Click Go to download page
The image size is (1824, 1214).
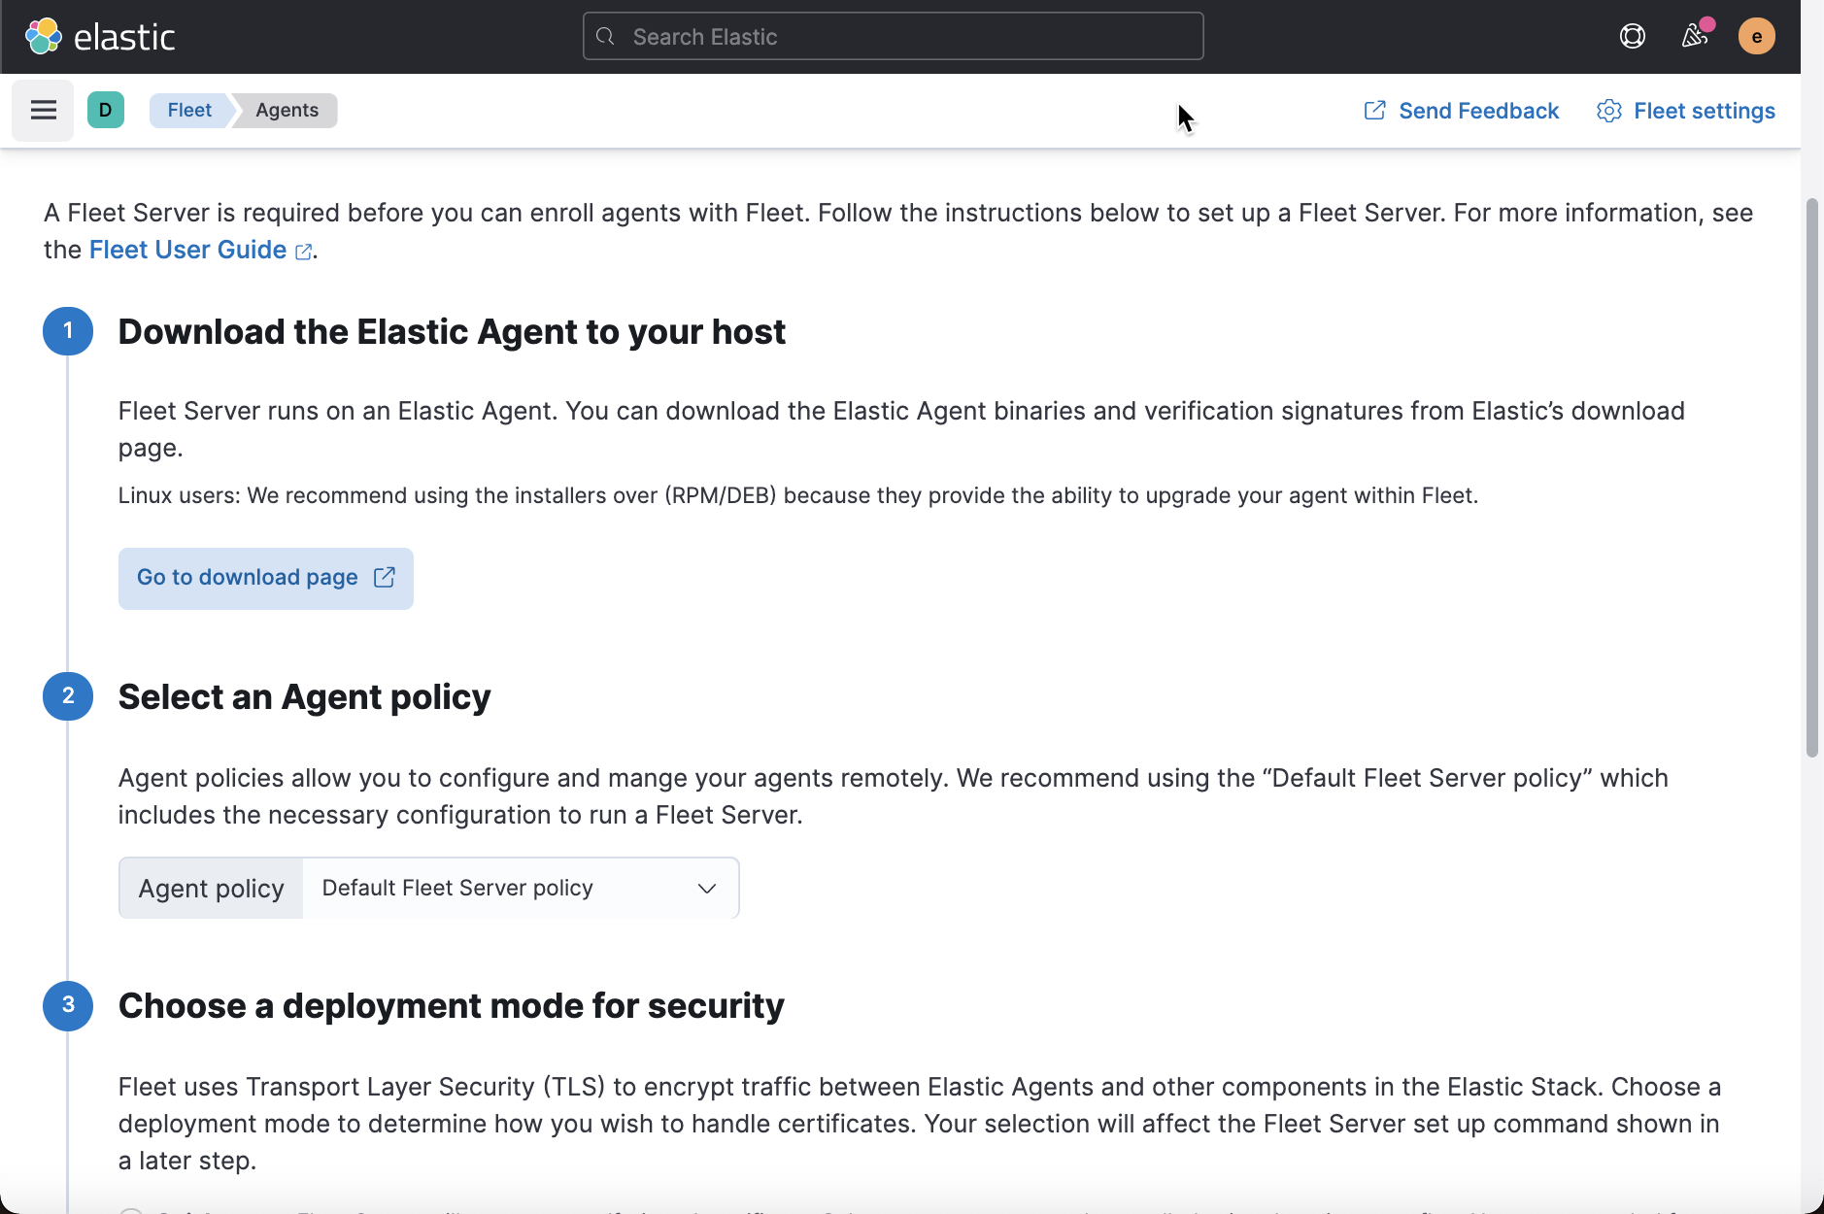click(x=265, y=578)
